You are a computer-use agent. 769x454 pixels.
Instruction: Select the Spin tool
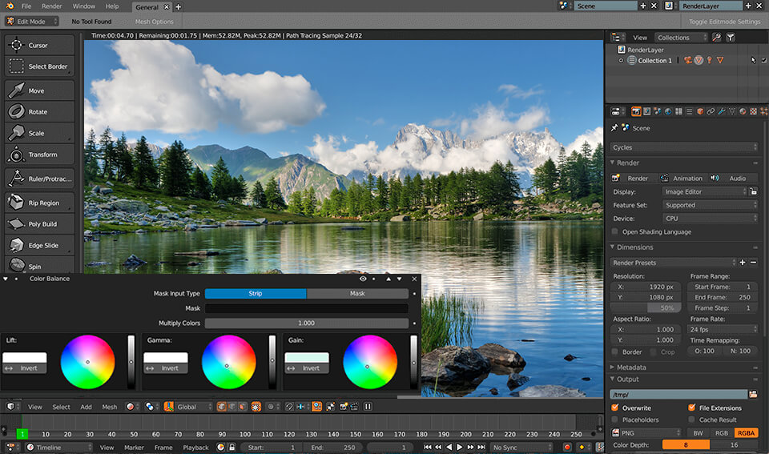pyautogui.click(x=39, y=265)
